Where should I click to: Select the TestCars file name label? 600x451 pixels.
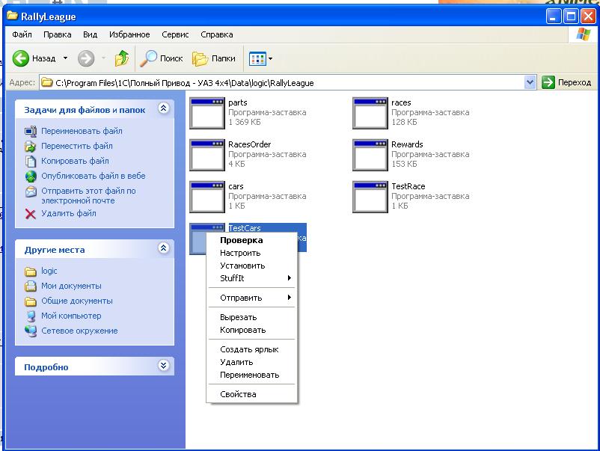245,228
